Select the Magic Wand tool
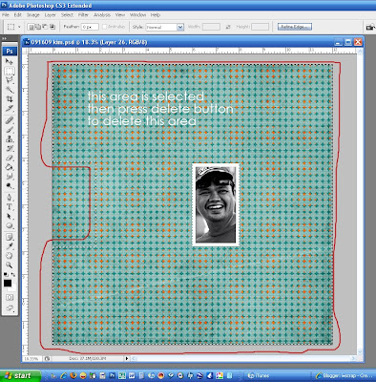 point(10,90)
